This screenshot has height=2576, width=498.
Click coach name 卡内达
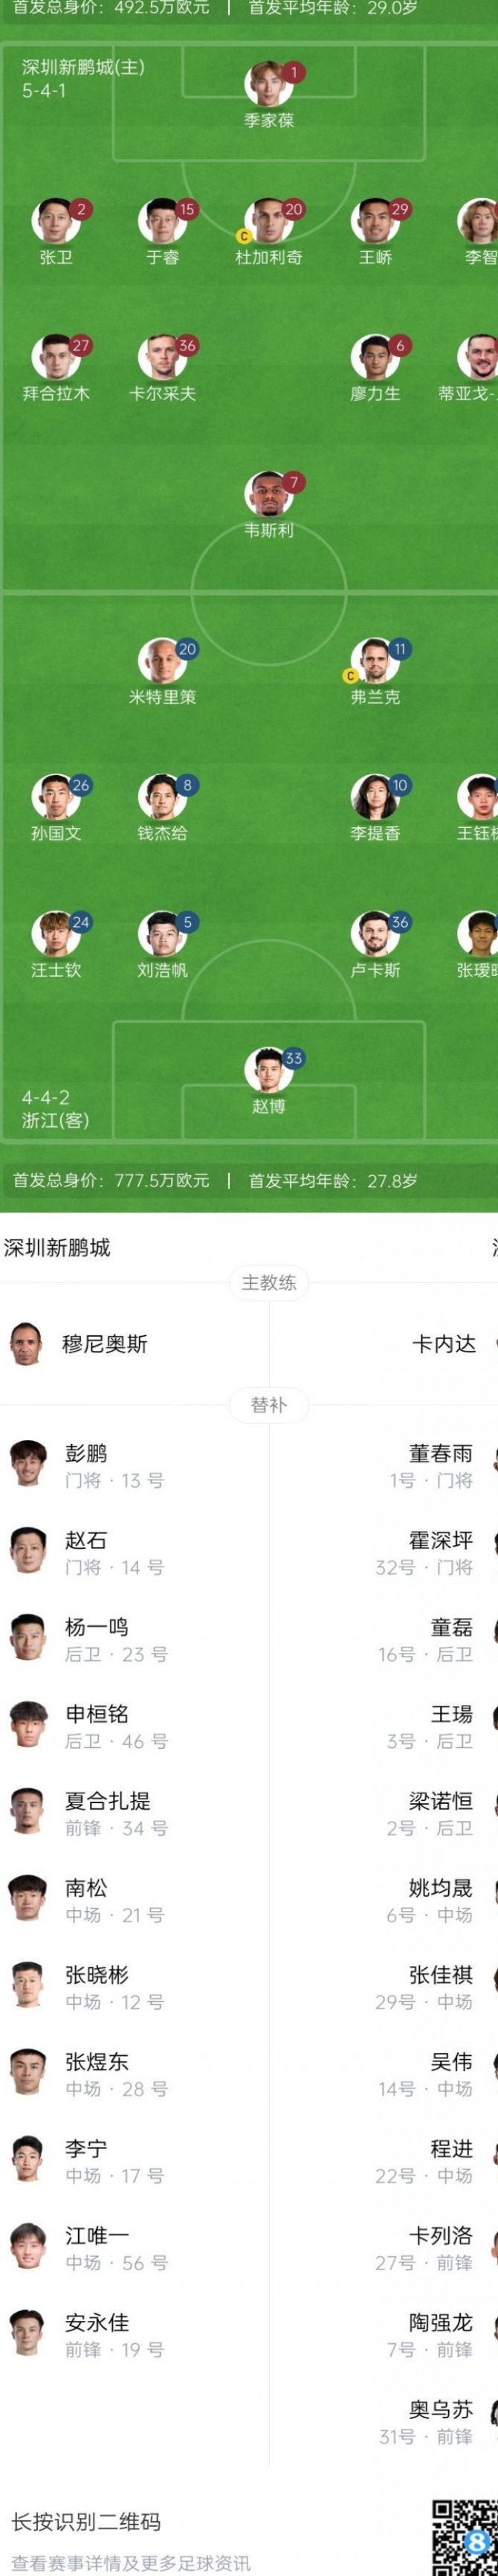click(444, 1344)
